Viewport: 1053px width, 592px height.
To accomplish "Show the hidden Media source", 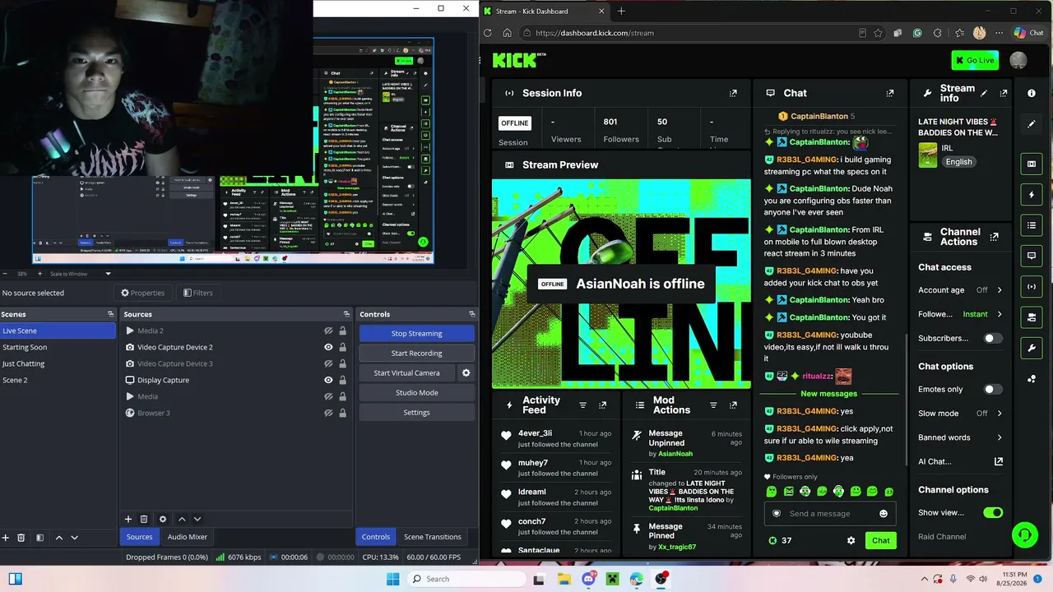I will [328, 396].
